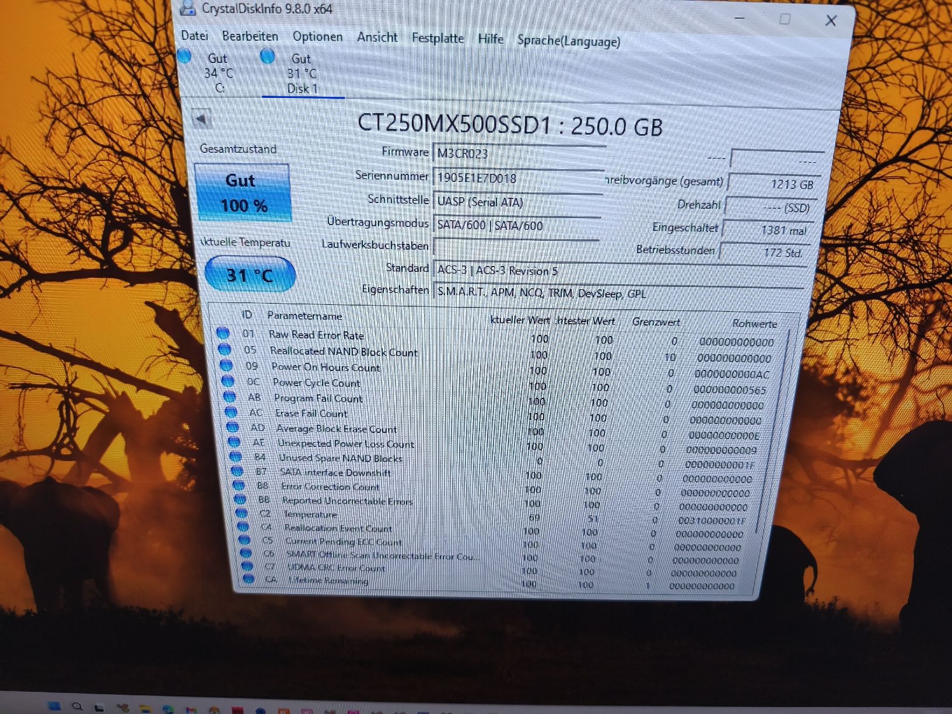Click the Grenzwert column header

656,322
